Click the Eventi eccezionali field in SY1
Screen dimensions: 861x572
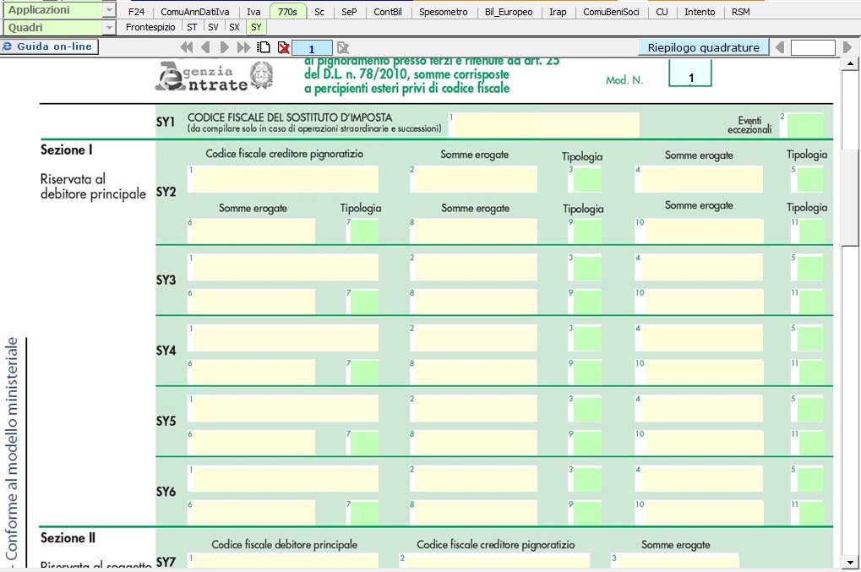805,125
